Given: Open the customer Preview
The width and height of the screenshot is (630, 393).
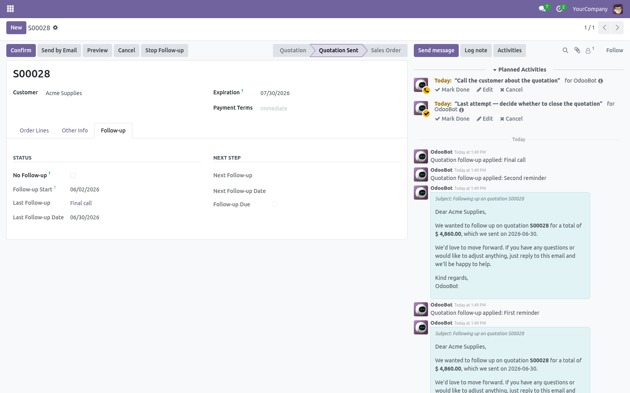Looking at the screenshot, I should [x=97, y=50].
